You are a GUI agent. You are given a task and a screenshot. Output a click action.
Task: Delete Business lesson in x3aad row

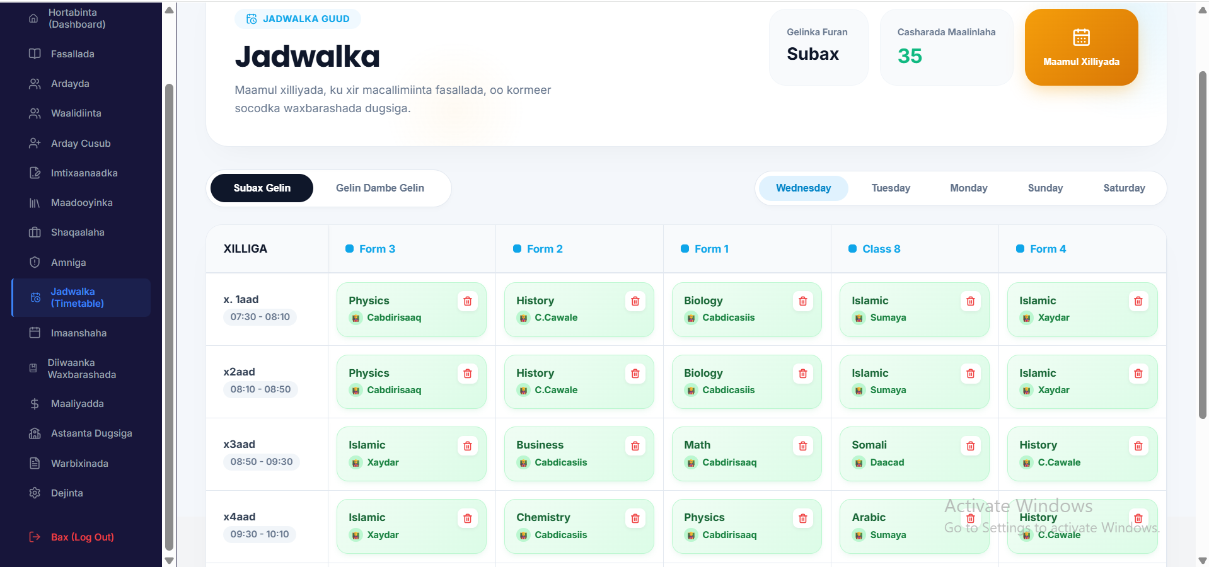(635, 446)
